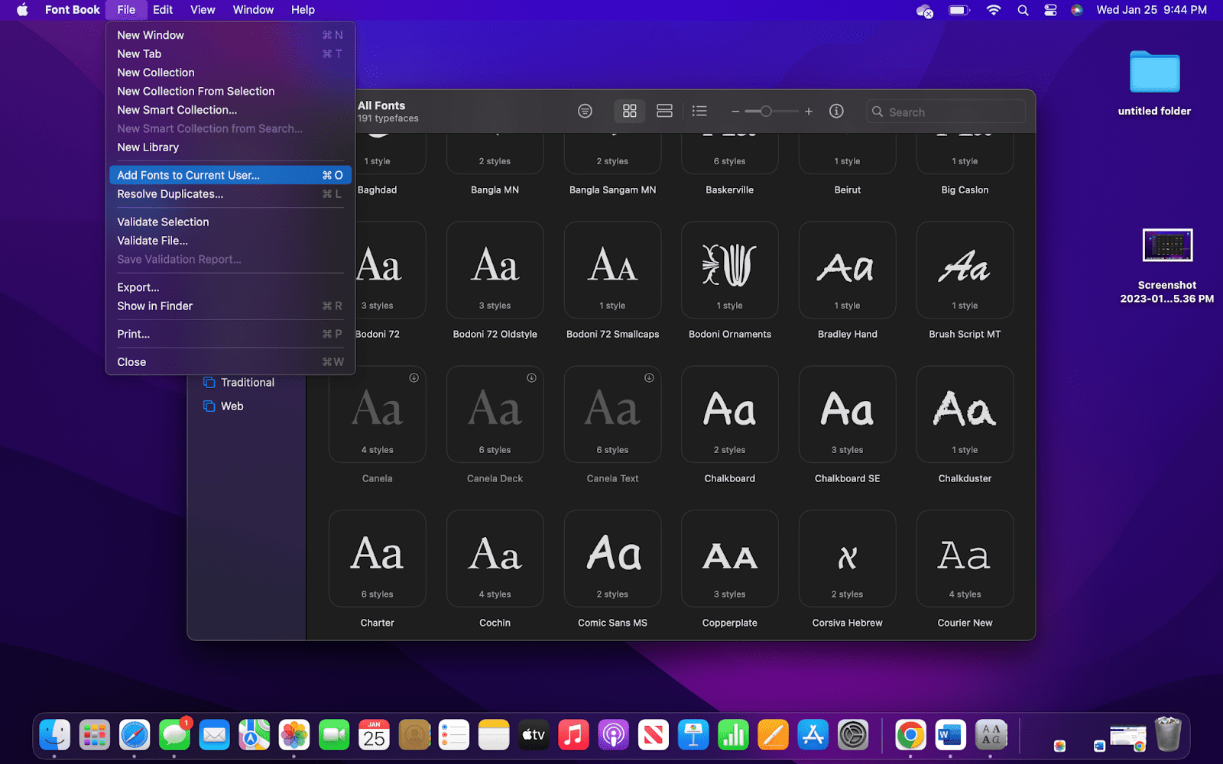
Task: Open Microsoft Word from the dock
Action: (950, 736)
